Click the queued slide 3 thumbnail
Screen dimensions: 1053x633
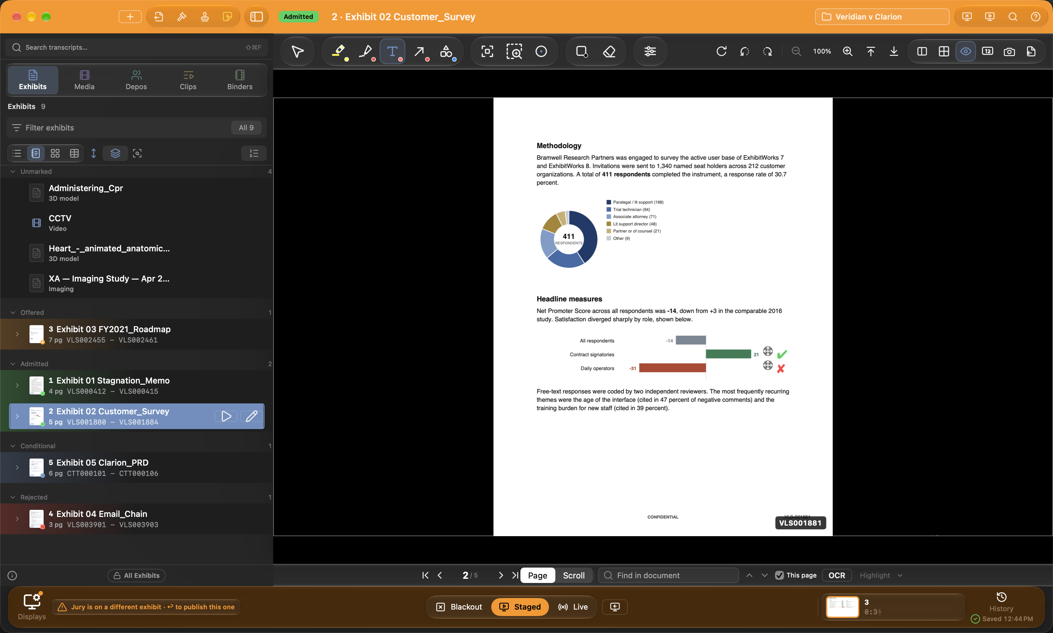(842, 607)
